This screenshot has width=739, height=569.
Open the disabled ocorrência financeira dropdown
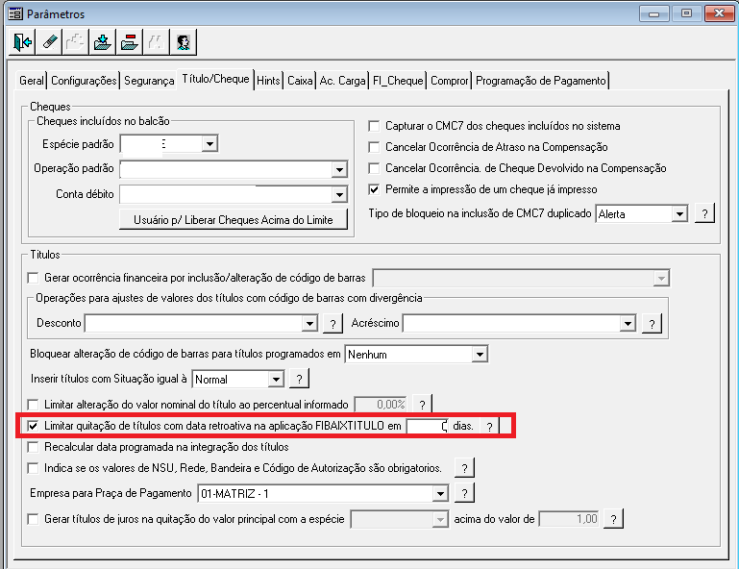[x=661, y=278]
